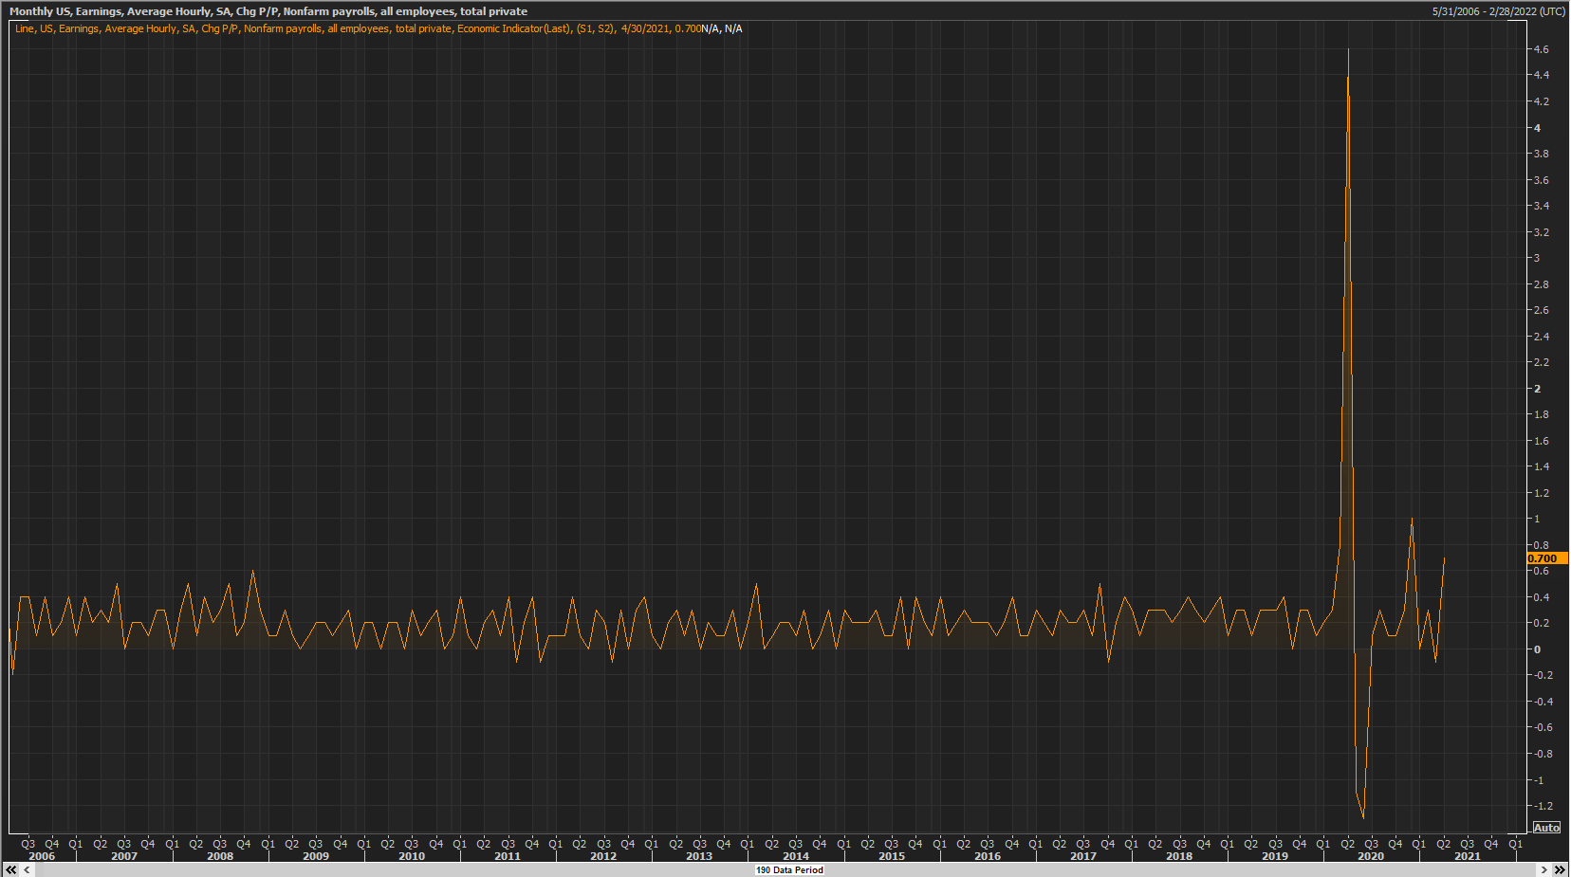Click the 1 y-axis label

point(1538,519)
